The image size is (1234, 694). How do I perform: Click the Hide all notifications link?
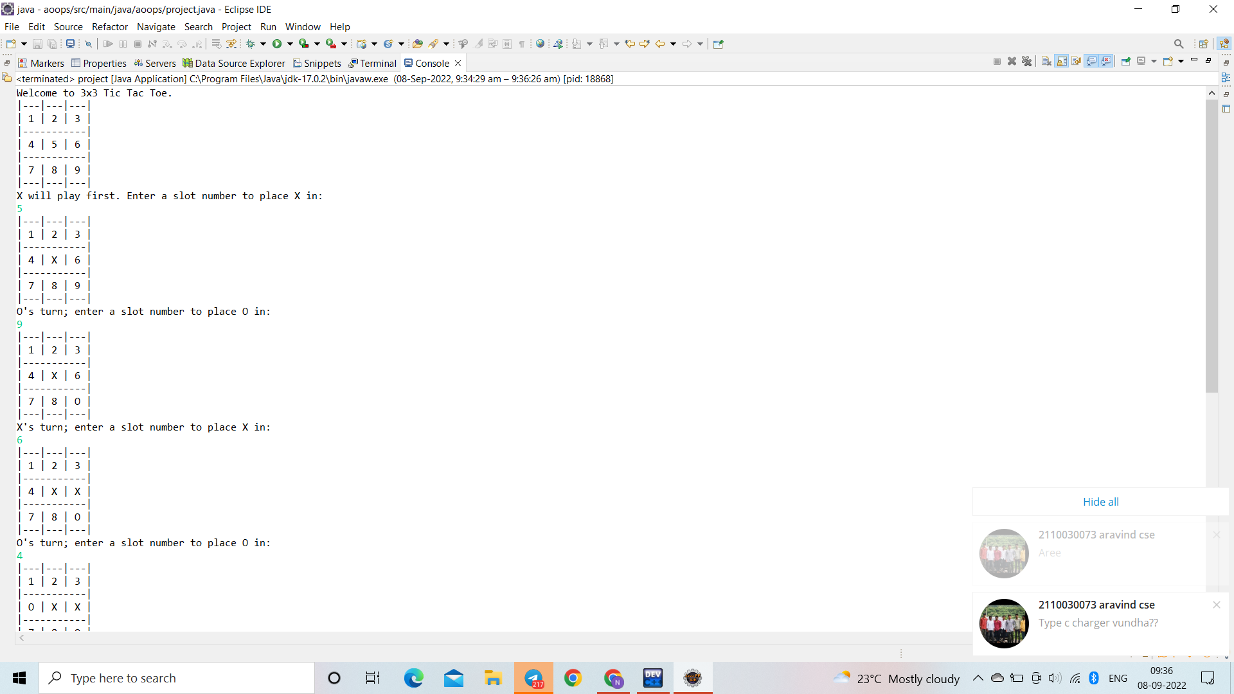click(x=1100, y=502)
